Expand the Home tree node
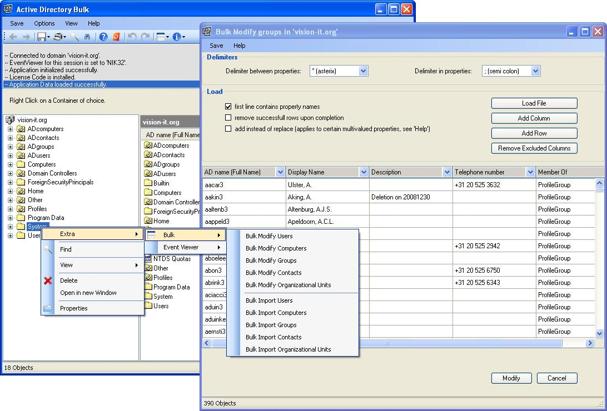The image size is (607, 411). tap(11, 191)
